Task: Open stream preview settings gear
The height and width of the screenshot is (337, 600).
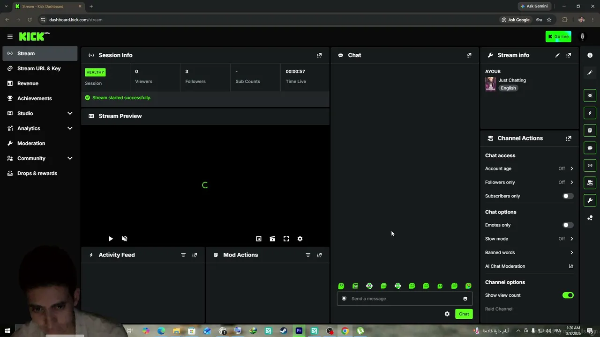Action: (300, 239)
